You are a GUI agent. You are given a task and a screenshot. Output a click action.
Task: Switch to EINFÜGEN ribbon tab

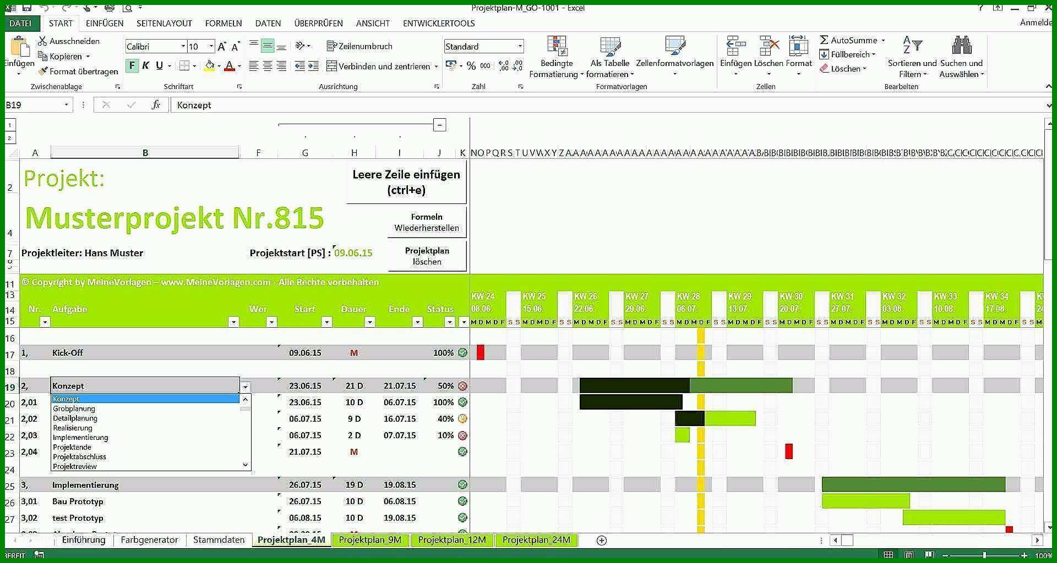[x=105, y=23]
